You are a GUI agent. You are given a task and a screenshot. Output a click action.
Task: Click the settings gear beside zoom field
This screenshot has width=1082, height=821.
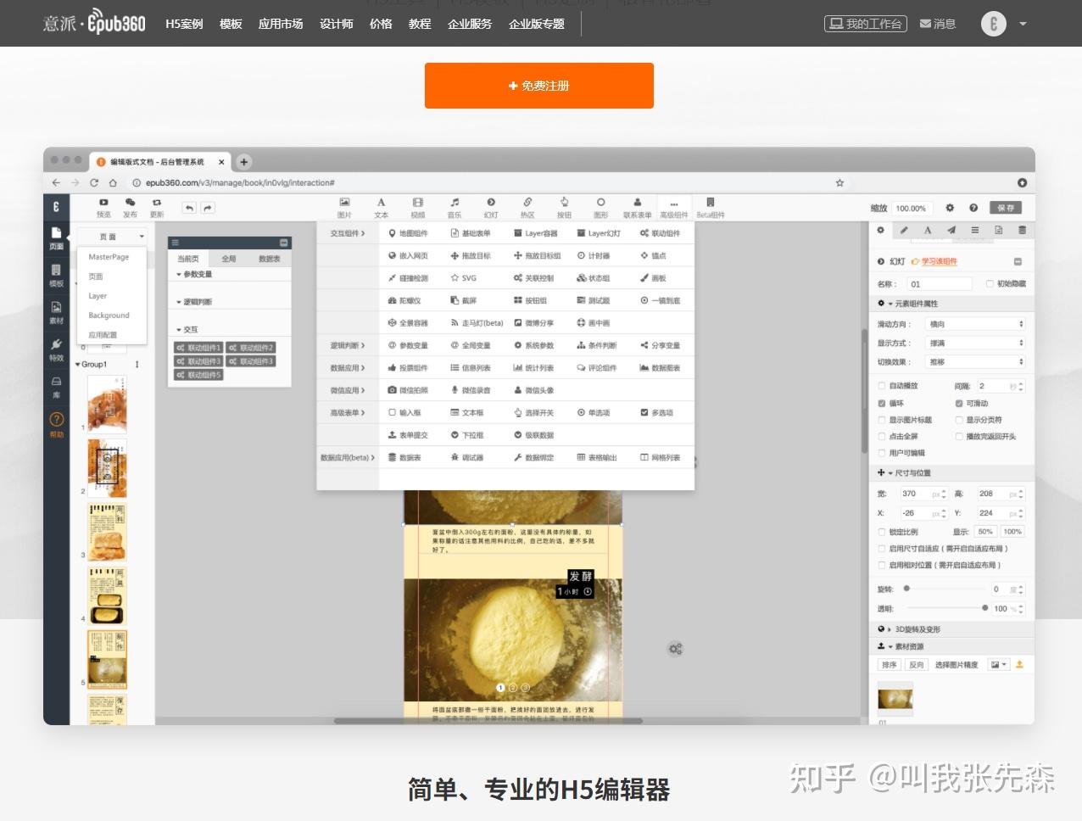tap(950, 208)
